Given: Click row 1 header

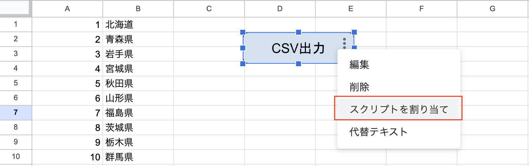Looking at the screenshot, I should click(15, 24).
